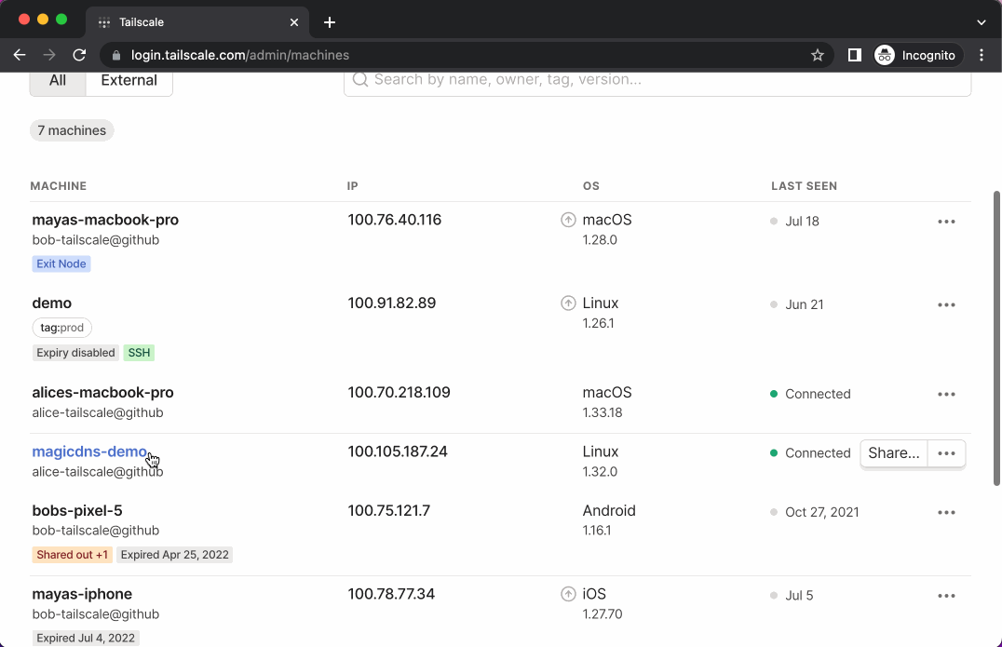Image resolution: width=1002 pixels, height=647 pixels.
Task: Click IP address 100.78.77.34
Action: (391, 594)
